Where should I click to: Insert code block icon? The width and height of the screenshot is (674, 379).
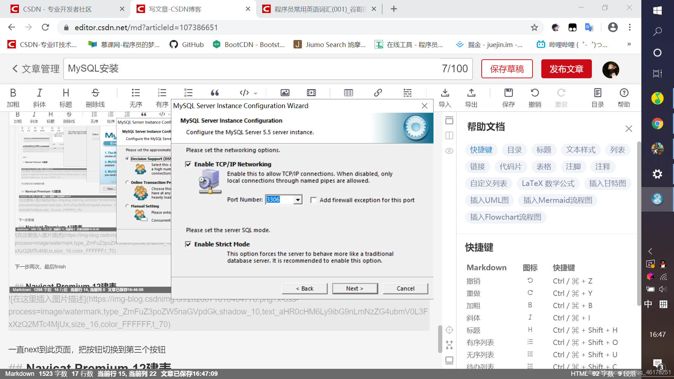pyautogui.click(x=244, y=93)
